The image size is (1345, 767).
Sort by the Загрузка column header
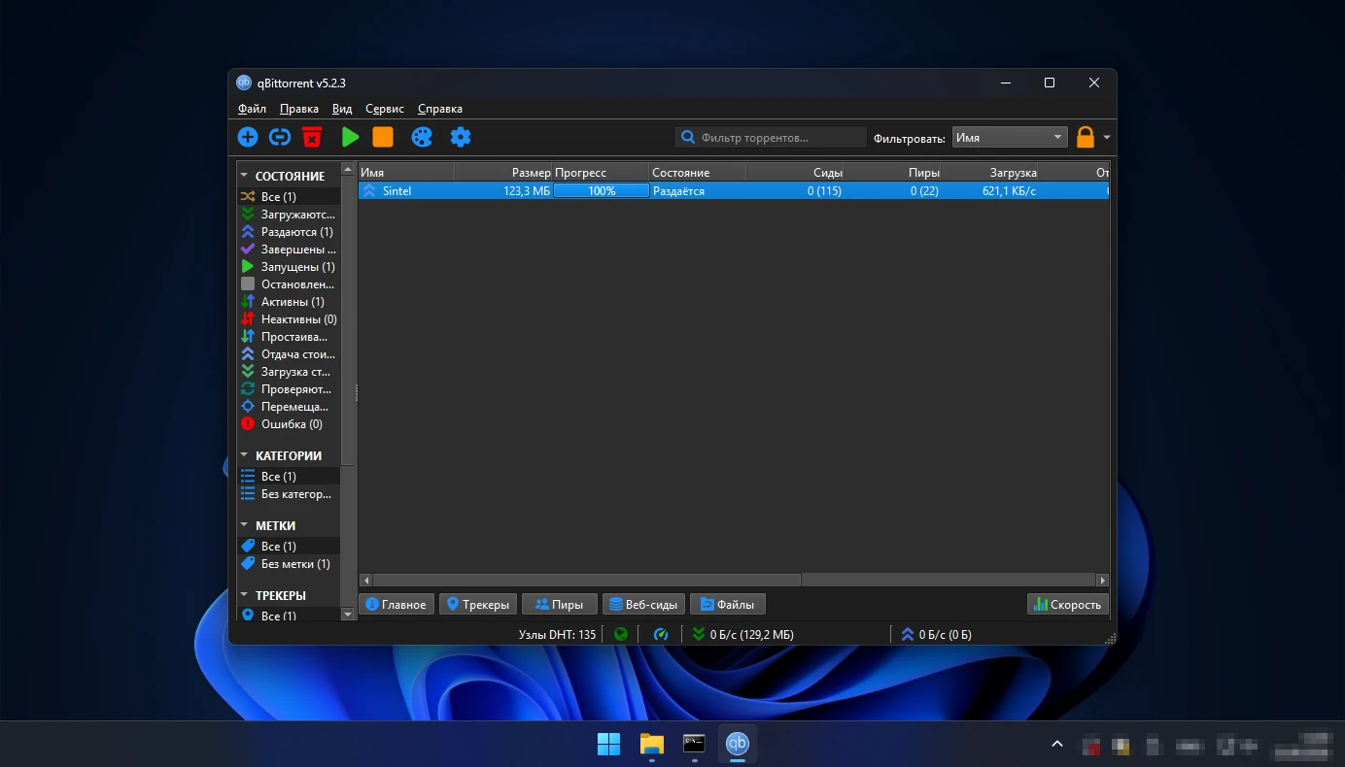(989, 173)
